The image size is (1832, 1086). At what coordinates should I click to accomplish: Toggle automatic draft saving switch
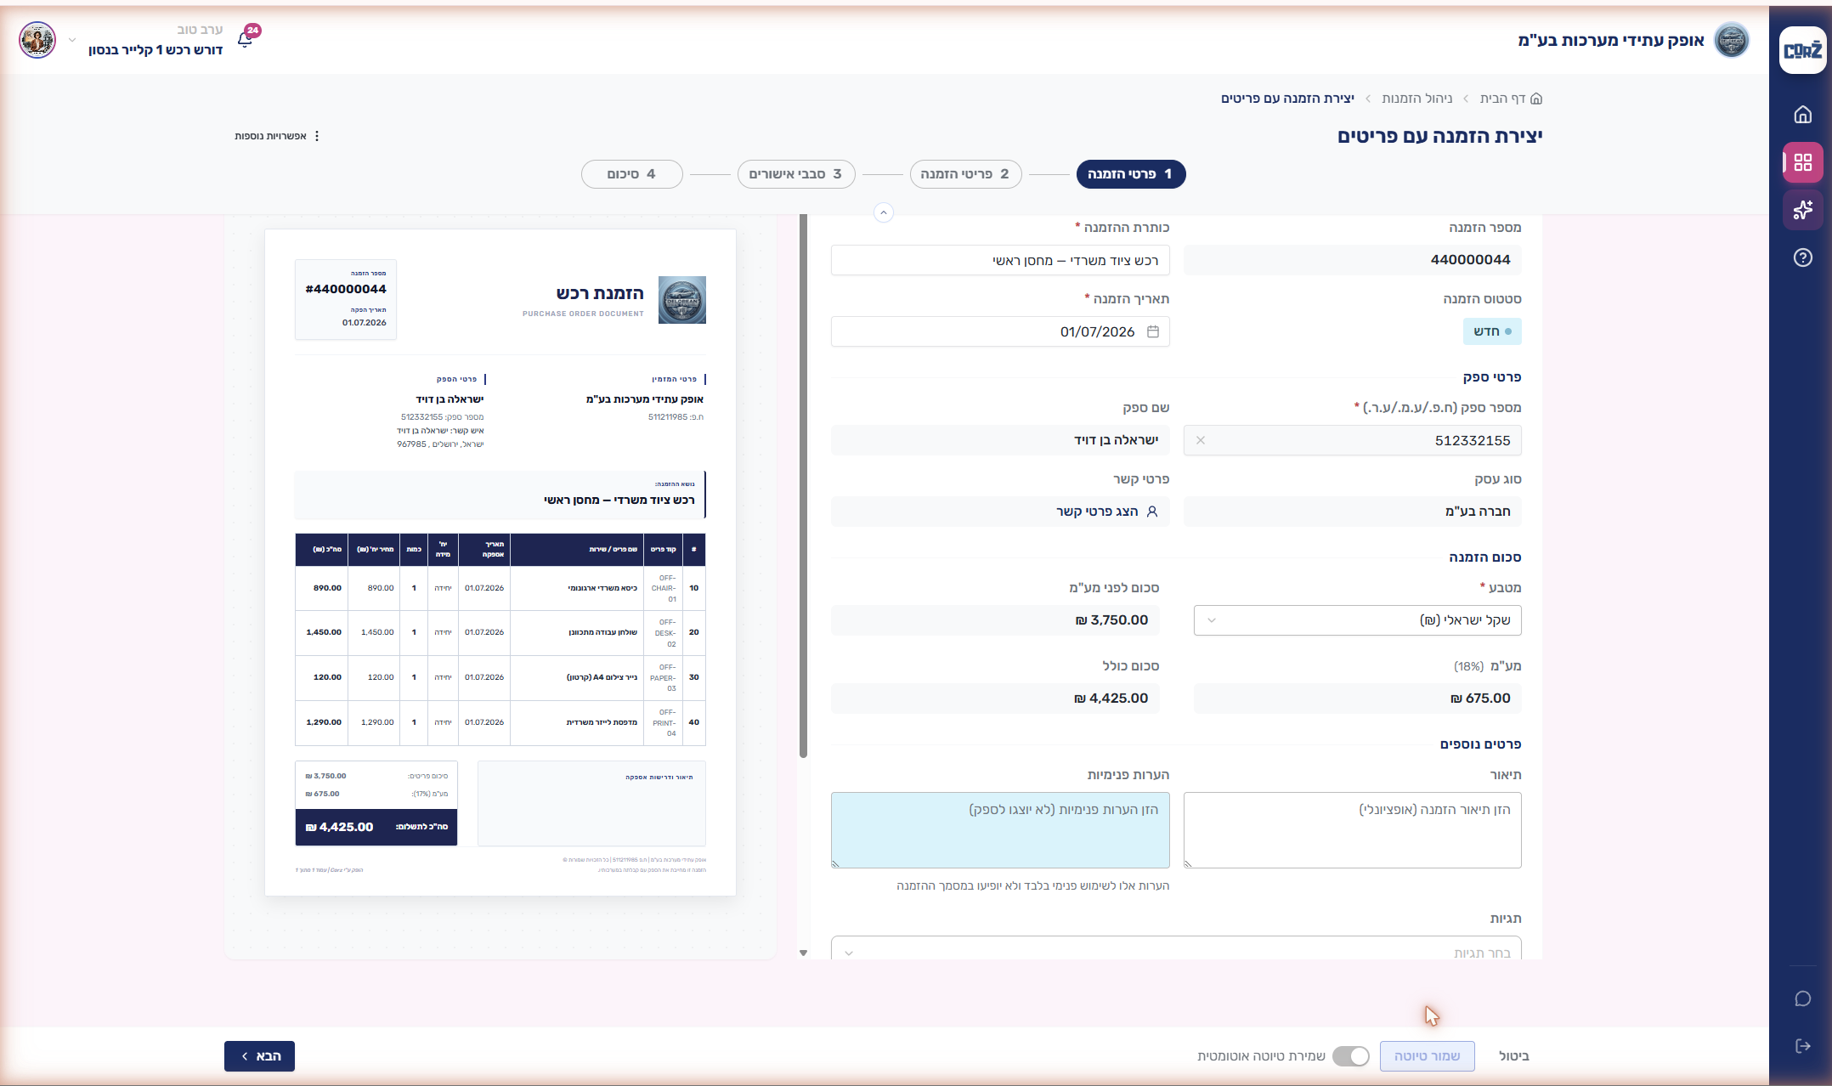point(1350,1056)
